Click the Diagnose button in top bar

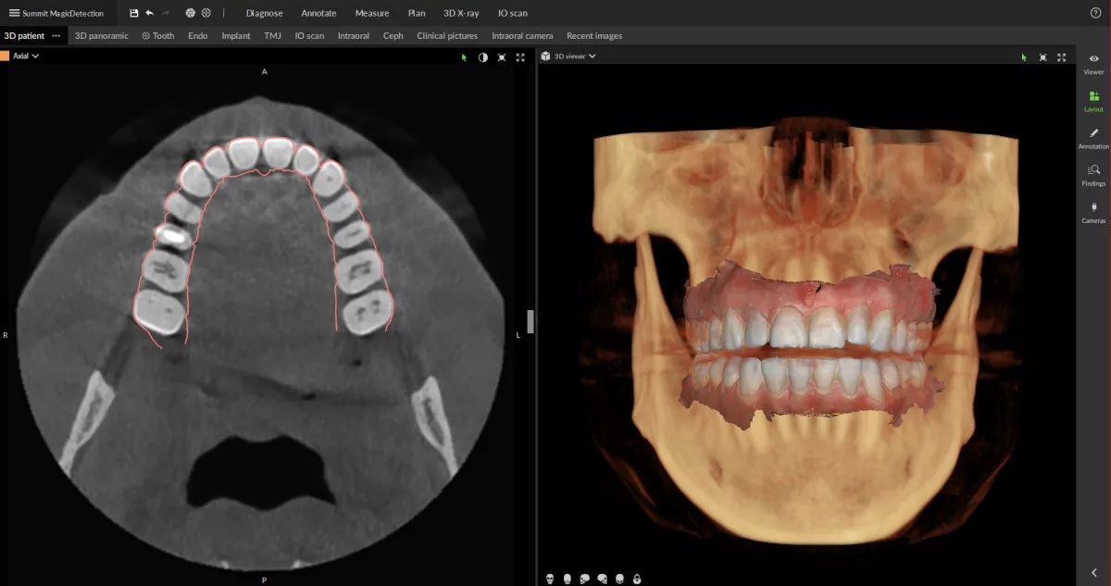pos(264,13)
